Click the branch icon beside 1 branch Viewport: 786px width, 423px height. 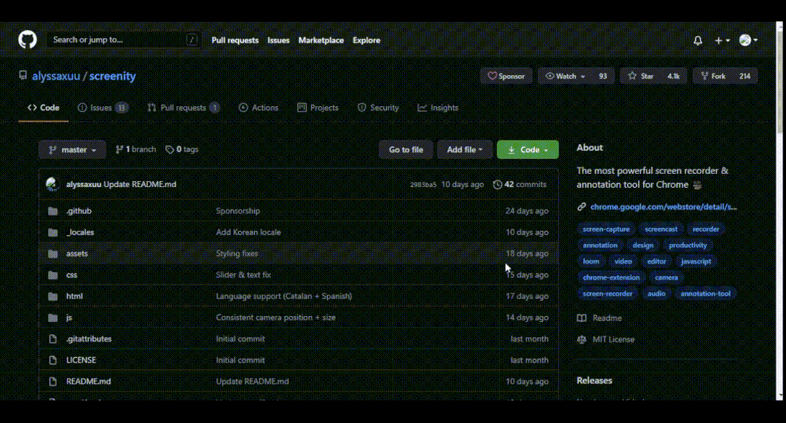pos(119,150)
